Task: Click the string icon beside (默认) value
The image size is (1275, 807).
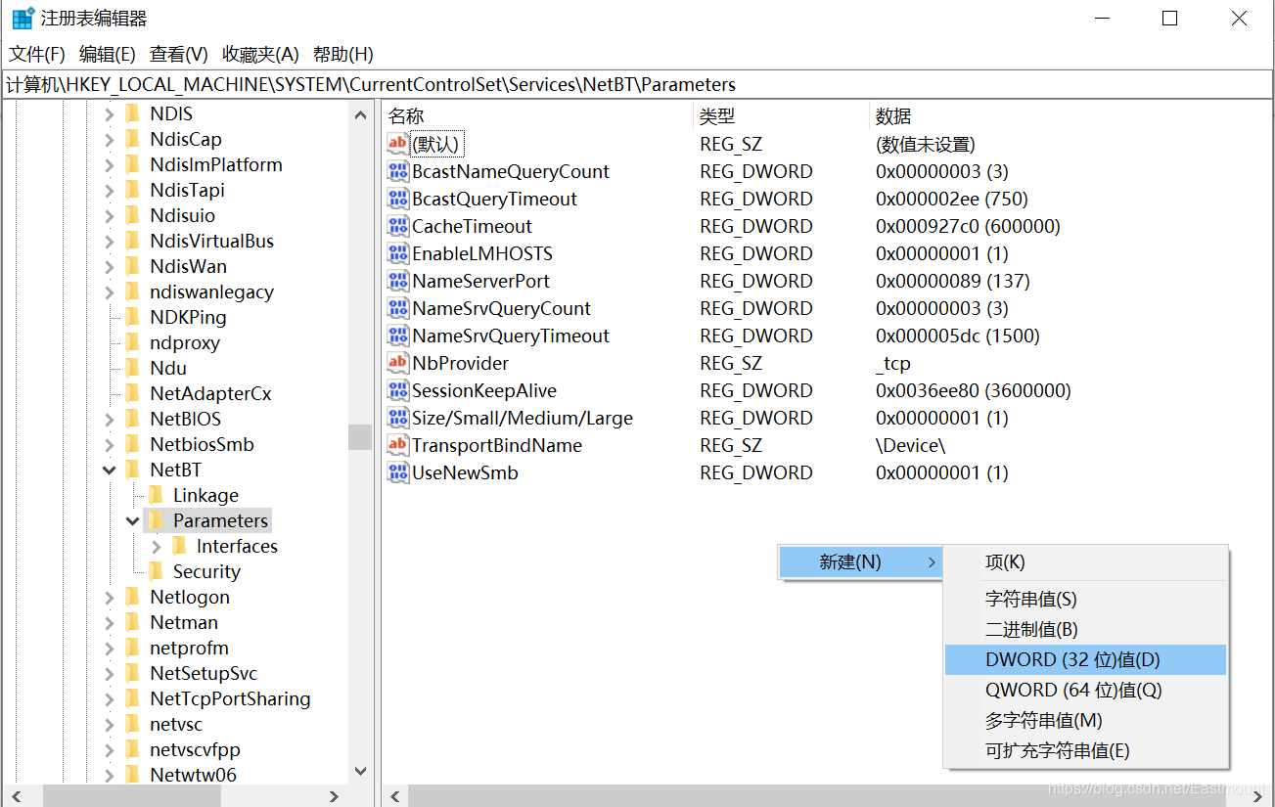Action: point(397,145)
